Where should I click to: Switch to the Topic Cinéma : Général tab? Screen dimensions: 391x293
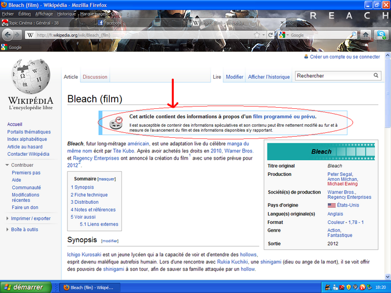pos(47,23)
